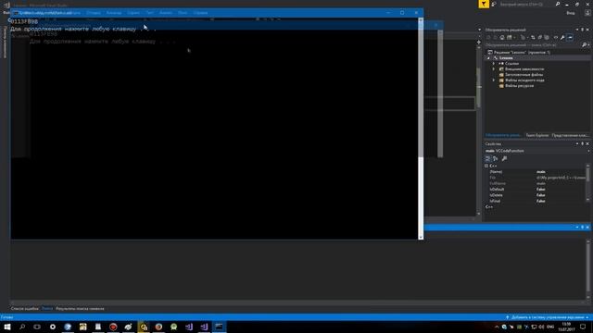Viewport: 593px width, 333px height.
Task: Click the Collapse All icon in Solution Explorer toolbar
Action: [x=539, y=37]
